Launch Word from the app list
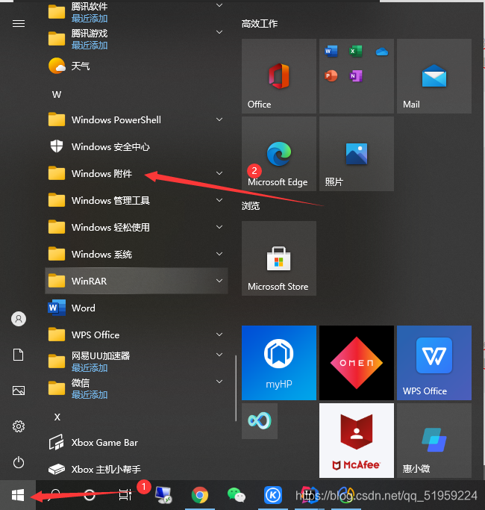Image resolution: width=485 pixels, height=510 pixels. (137, 308)
